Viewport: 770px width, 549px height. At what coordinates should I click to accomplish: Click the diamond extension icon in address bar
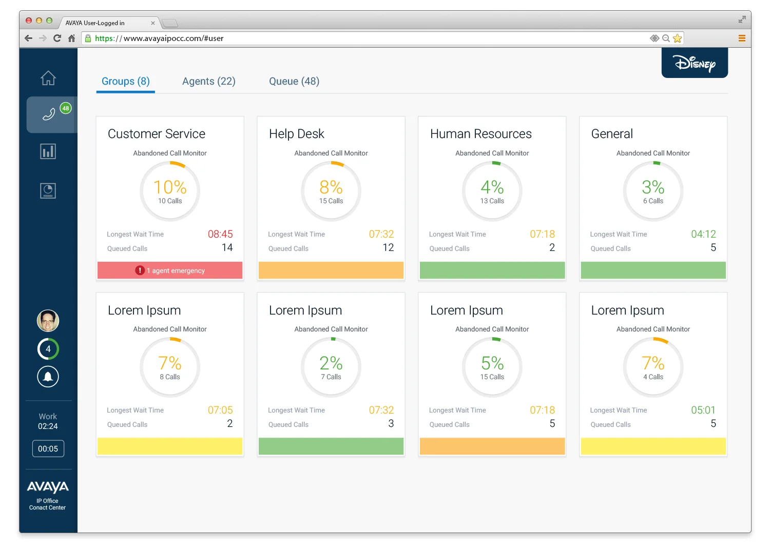(x=654, y=38)
